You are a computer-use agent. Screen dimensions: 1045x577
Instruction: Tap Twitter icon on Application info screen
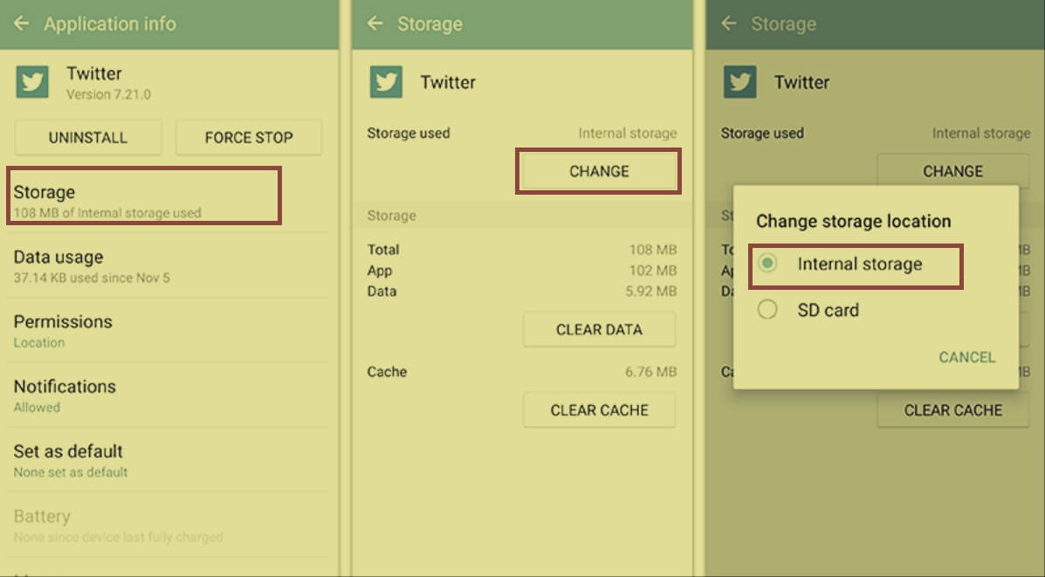pyautogui.click(x=32, y=82)
